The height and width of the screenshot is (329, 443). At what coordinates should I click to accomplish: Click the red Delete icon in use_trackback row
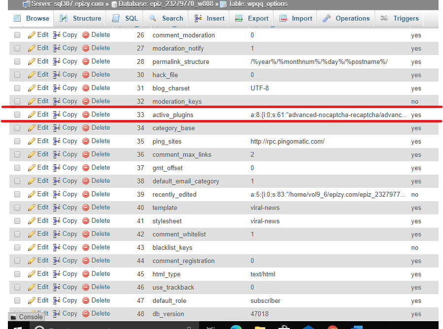86,287
